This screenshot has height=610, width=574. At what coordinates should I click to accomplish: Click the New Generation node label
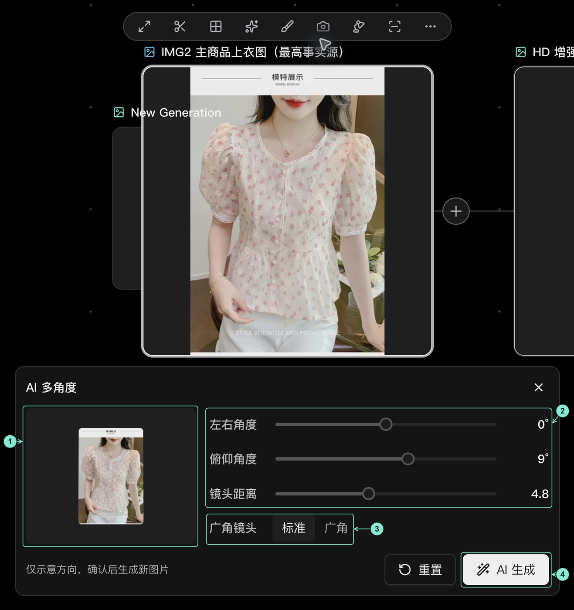point(176,112)
